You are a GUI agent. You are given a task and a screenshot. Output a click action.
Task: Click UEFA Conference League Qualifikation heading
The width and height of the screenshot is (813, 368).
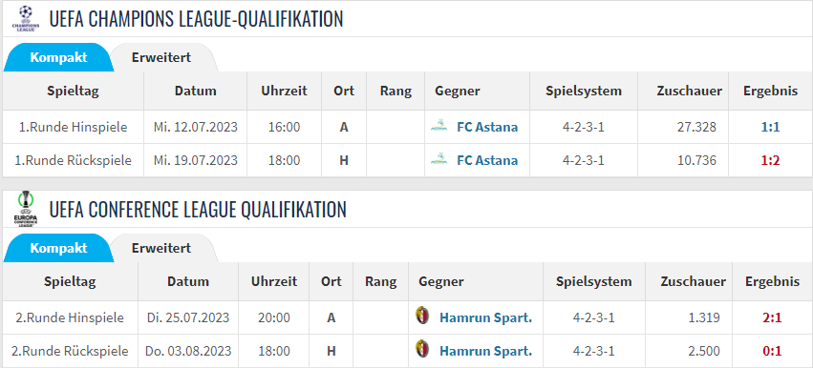(198, 209)
